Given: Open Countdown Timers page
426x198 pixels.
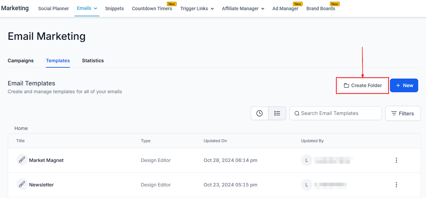Looking at the screenshot, I should tap(152, 9).
